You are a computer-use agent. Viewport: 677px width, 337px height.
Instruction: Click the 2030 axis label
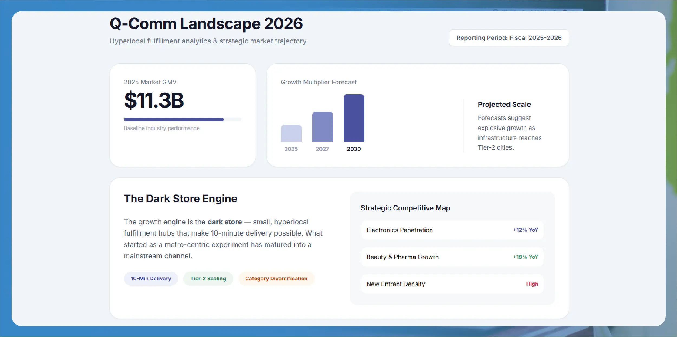354,149
